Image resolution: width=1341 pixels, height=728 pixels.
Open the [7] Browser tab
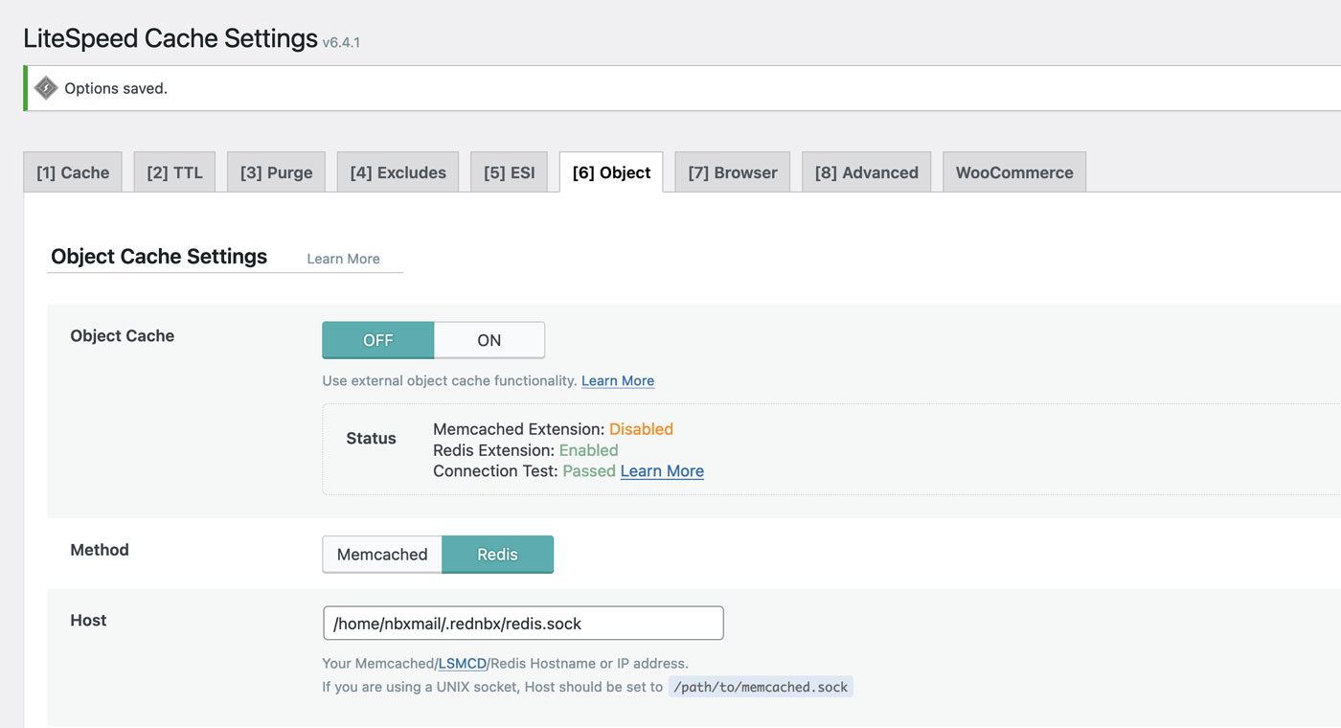click(x=733, y=172)
